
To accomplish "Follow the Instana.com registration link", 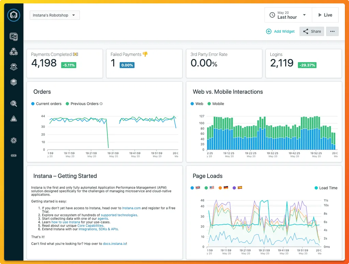I will (x=131, y=207).
